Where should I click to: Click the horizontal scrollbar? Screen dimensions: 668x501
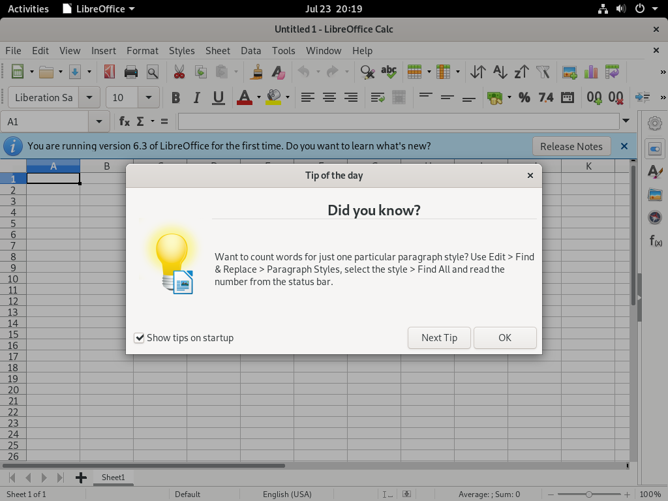point(144,466)
